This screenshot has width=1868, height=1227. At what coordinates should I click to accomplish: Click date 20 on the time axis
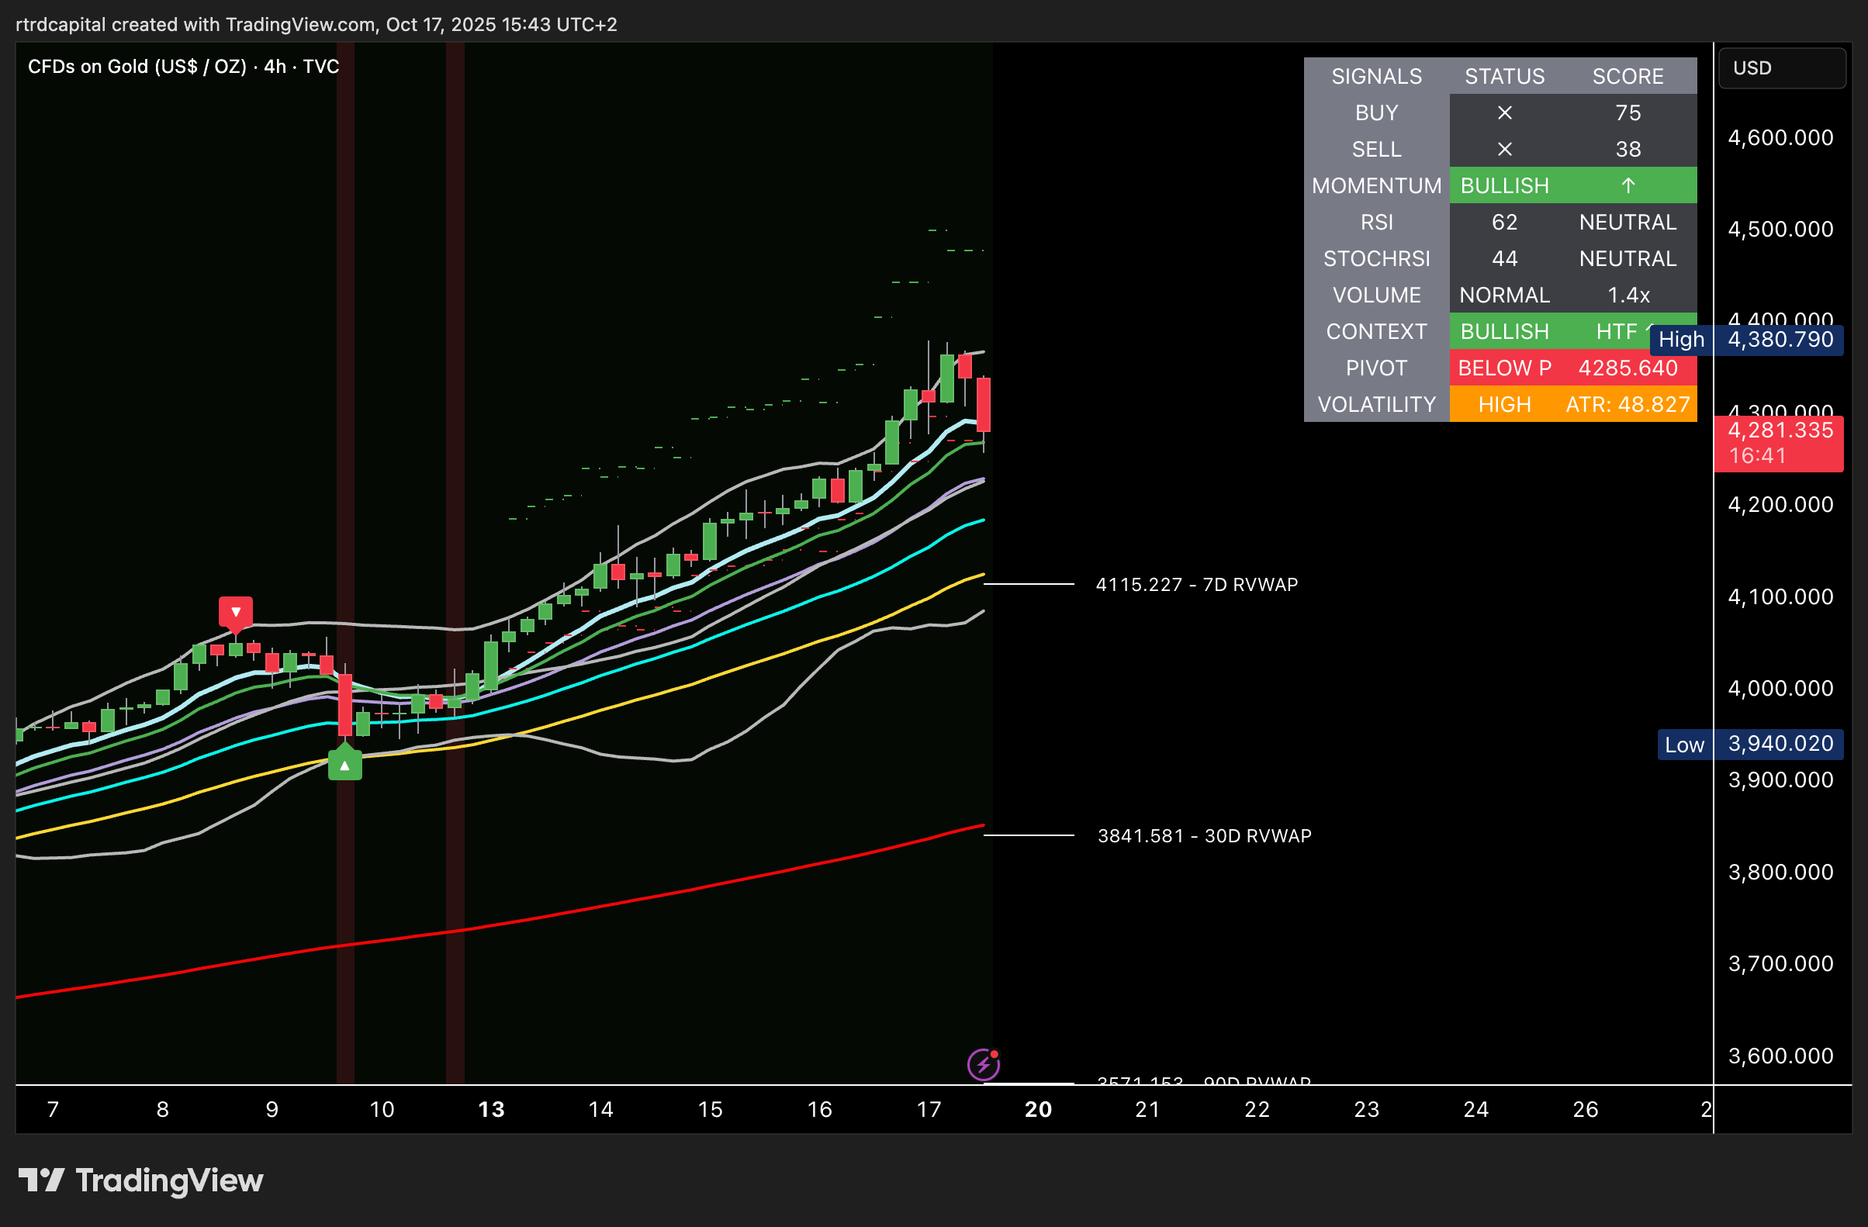[x=1038, y=1109]
